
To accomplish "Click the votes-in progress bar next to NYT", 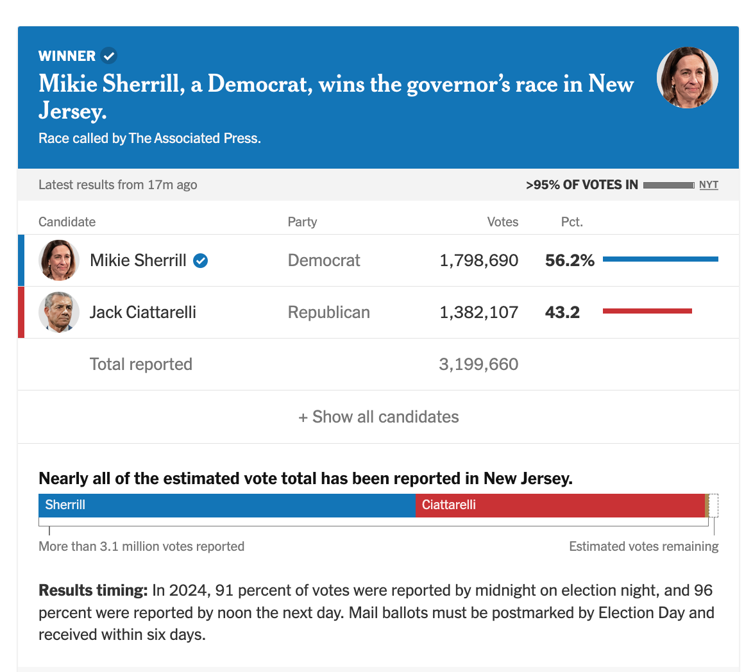I will pyautogui.click(x=668, y=185).
